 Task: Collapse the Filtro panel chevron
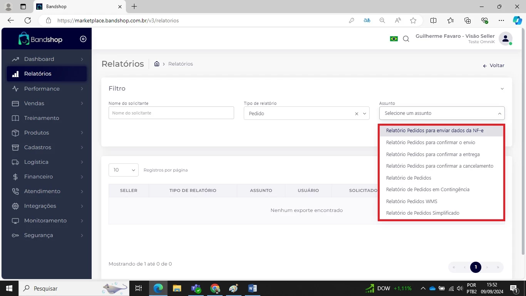click(x=502, y=89)
